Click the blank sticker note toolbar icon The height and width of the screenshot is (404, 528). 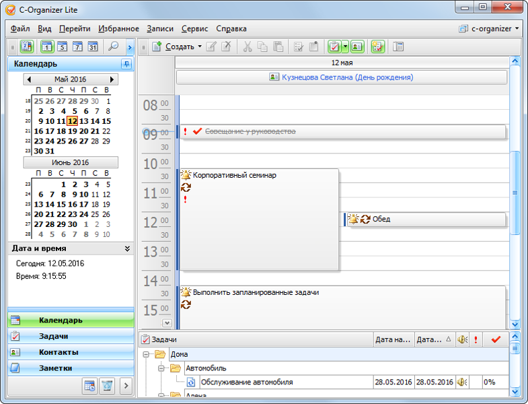[314, 46]
